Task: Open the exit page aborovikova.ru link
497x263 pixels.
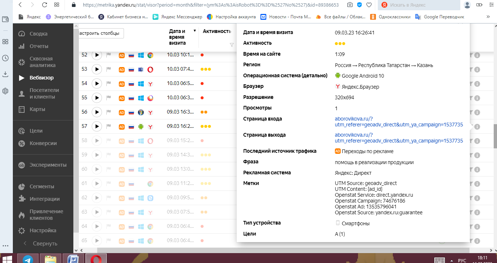Action: pos(399,138)
